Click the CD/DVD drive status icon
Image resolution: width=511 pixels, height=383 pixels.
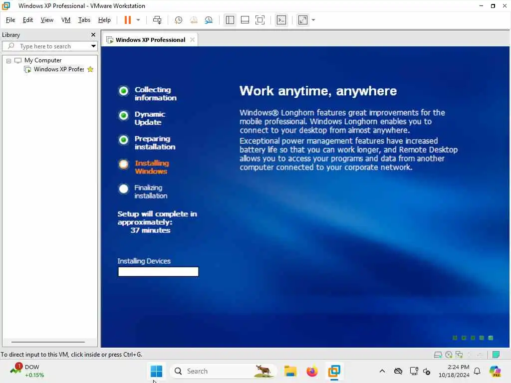point(449,355)
